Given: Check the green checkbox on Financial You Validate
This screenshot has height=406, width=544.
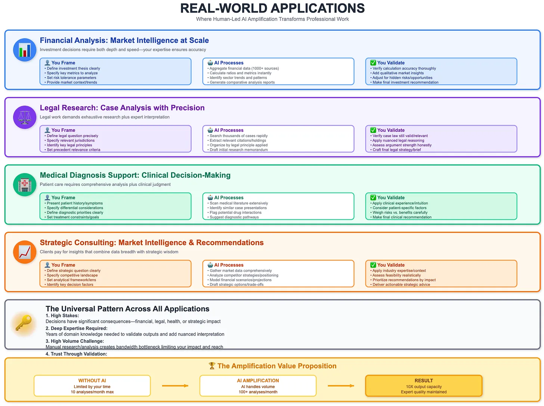Looking at the screenshot, I should coord(373,63).
